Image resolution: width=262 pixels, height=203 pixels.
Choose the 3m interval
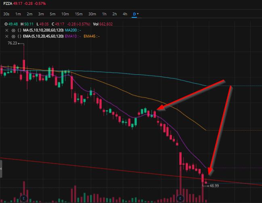[41, 14]
